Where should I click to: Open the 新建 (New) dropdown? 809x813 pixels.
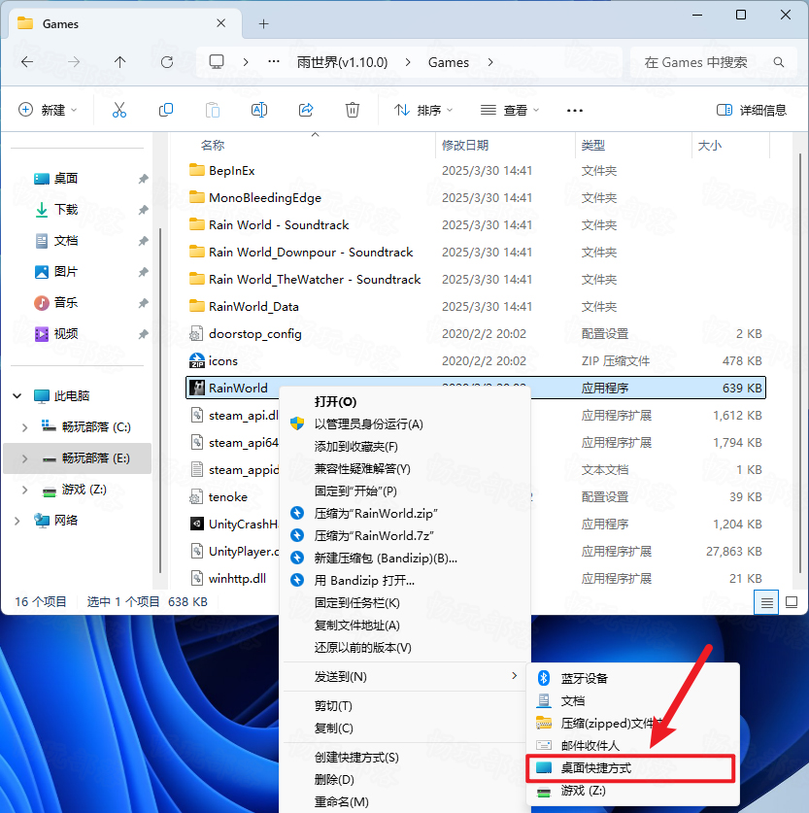coord(48,110)
